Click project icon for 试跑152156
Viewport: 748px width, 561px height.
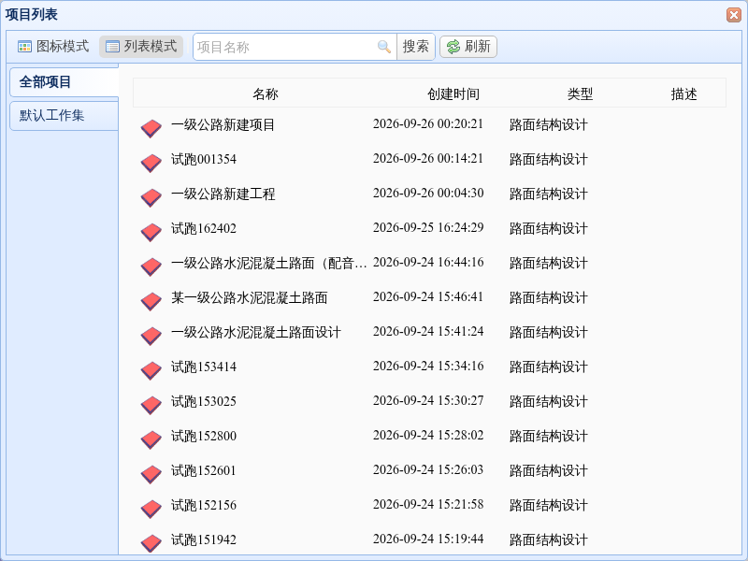(x=151, y=509)
